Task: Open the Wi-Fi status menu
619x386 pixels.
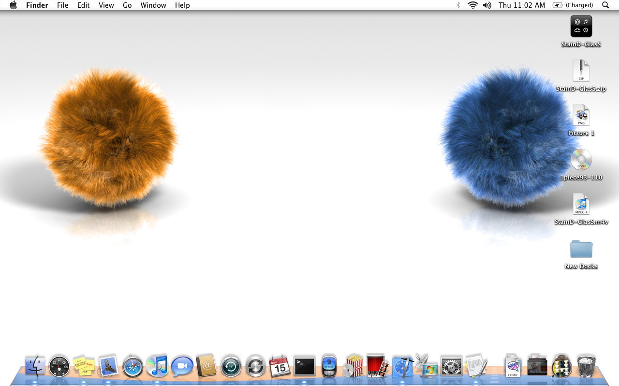Action: click(x=472, y=5)
